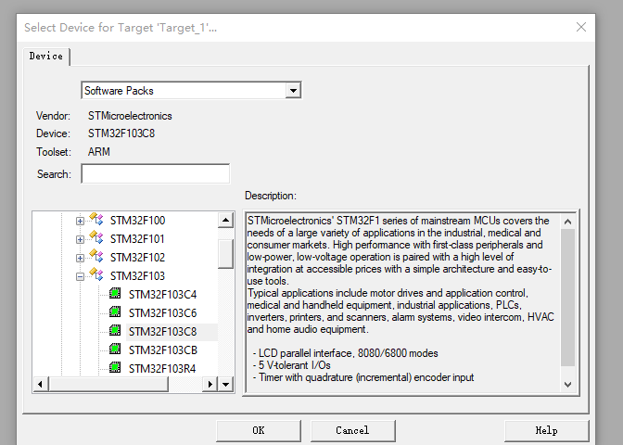The width and height of the screenshot is (623, 445).
Task: Select the STM32F100 family label
Action: 137,221
